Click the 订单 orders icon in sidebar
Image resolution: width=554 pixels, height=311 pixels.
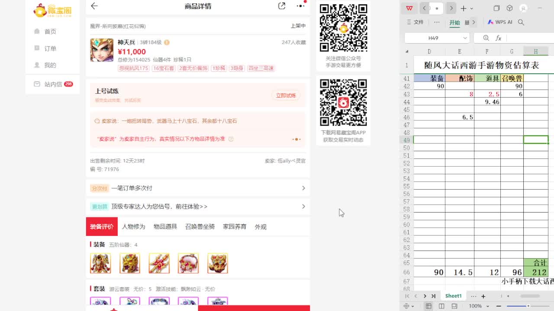(49, 48)
